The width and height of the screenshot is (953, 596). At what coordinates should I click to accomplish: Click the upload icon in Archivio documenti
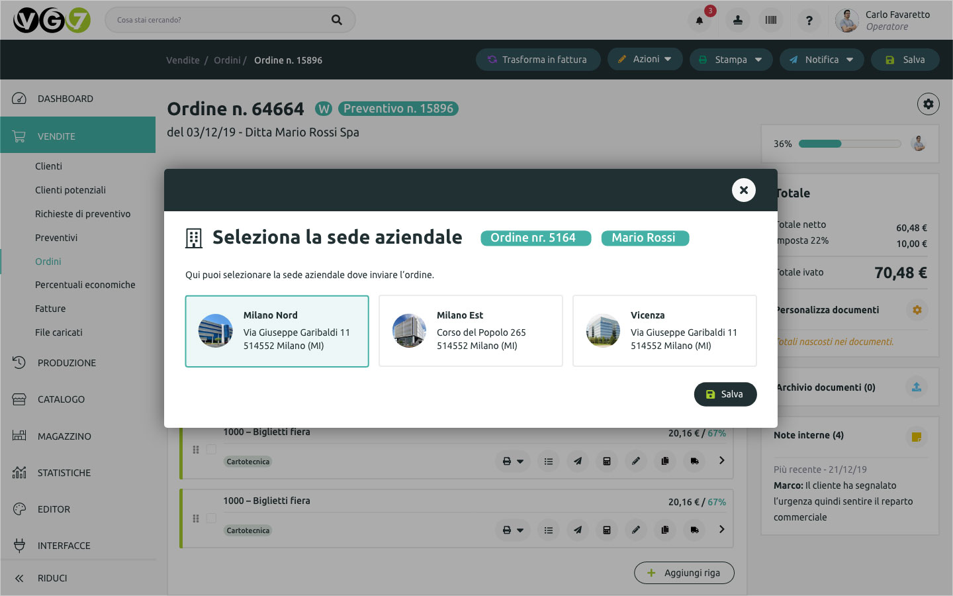[x=917, y=387]
